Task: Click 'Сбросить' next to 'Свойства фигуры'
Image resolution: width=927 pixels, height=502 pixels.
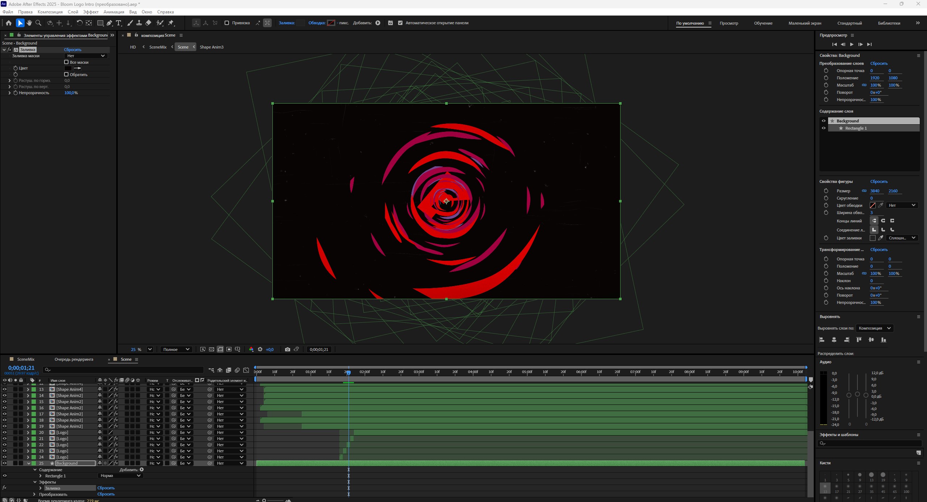Action: [878, 181]
